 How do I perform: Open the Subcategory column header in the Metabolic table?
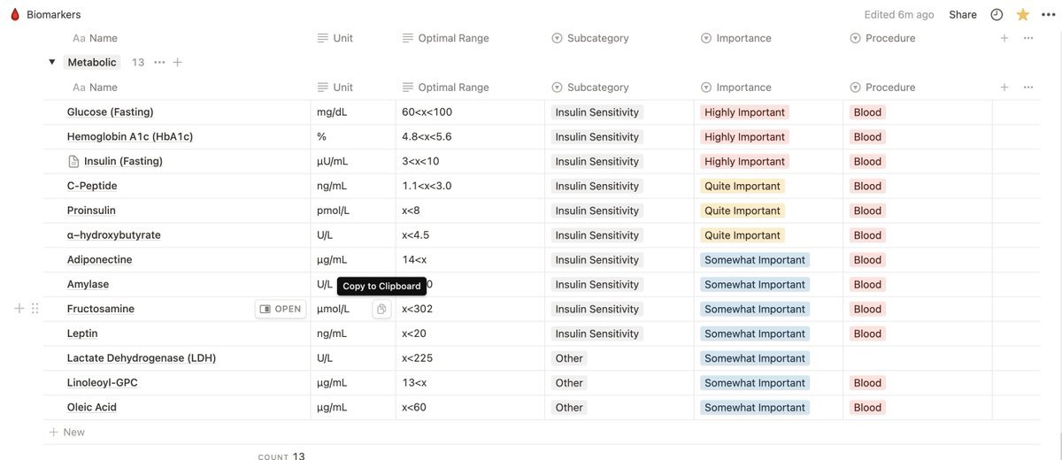pos(597,88)
